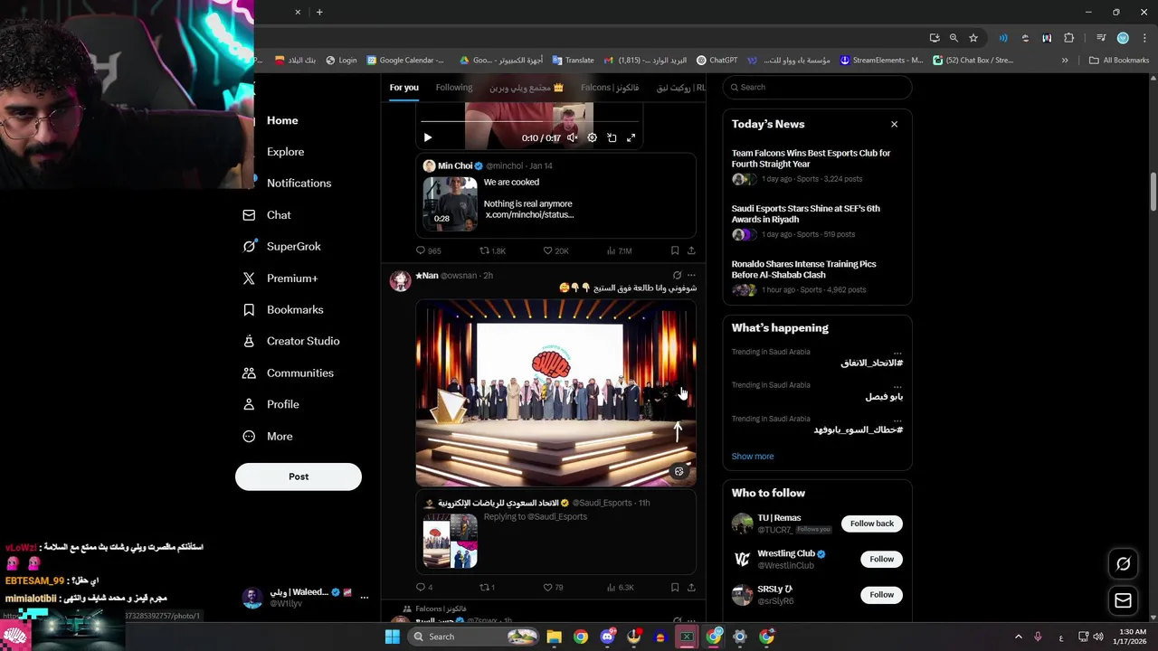
Task: View analytics showing 7.1M views
Action: click(x=620, y=250)
